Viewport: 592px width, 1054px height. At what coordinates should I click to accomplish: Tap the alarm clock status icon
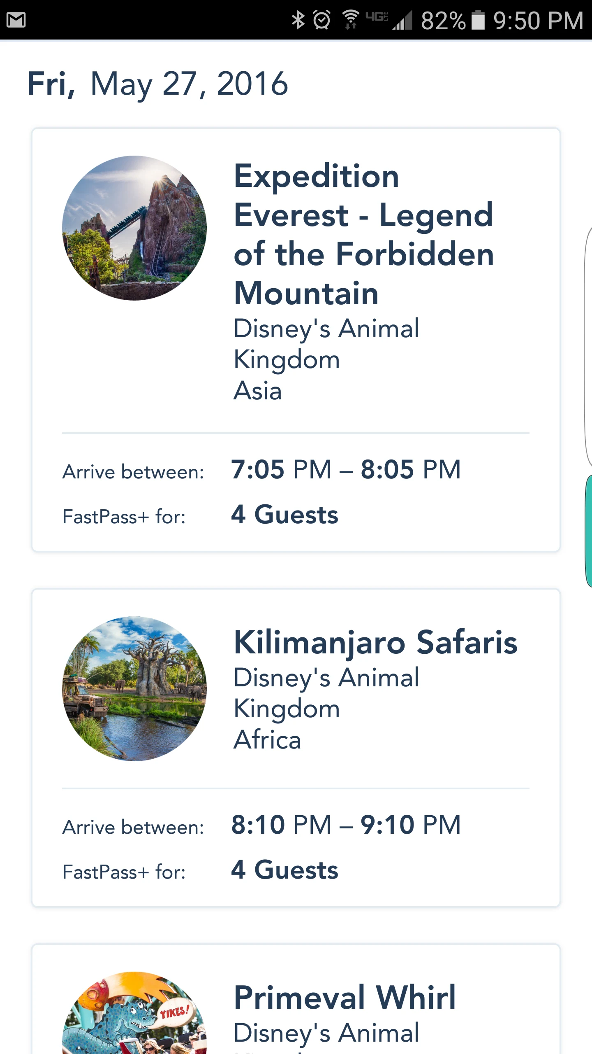pyautogui.click(x=321, y=20)
